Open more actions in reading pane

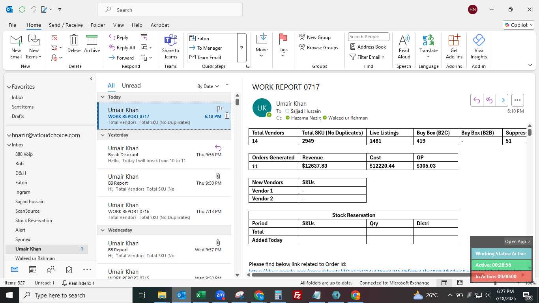pos(517,100)
